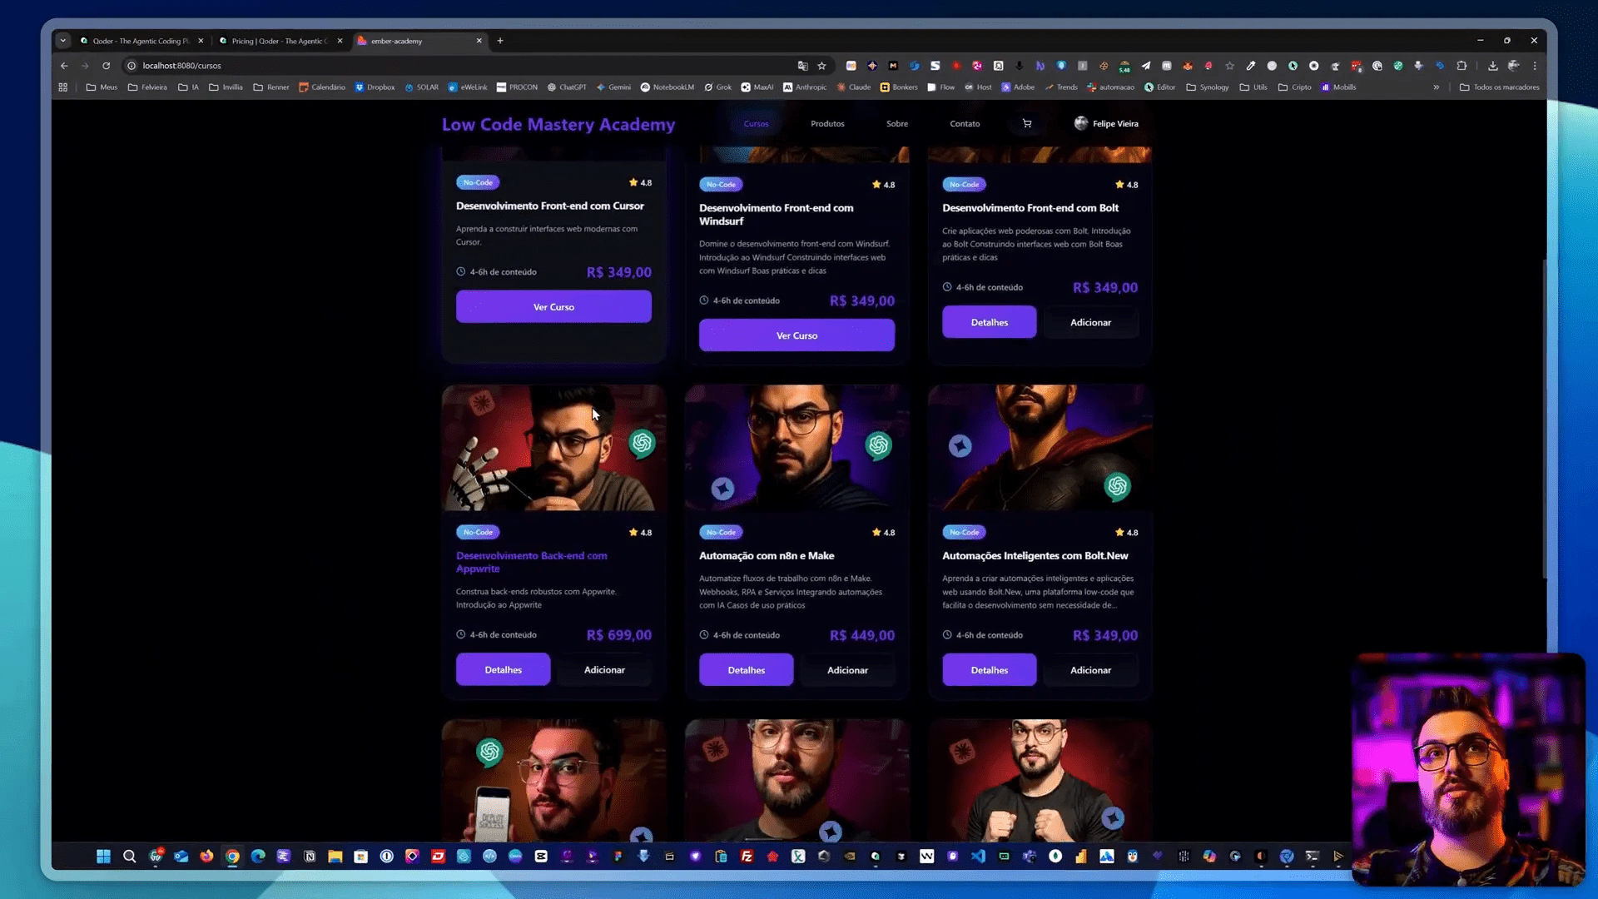Viewport: 1598px width, 899px height.
Task: Click the n8n e Make course thumbnail
Action: [x=797, y=448]
